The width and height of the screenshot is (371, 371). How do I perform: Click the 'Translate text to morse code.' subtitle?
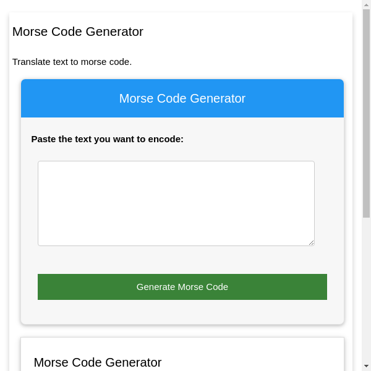tap(72, 62)
